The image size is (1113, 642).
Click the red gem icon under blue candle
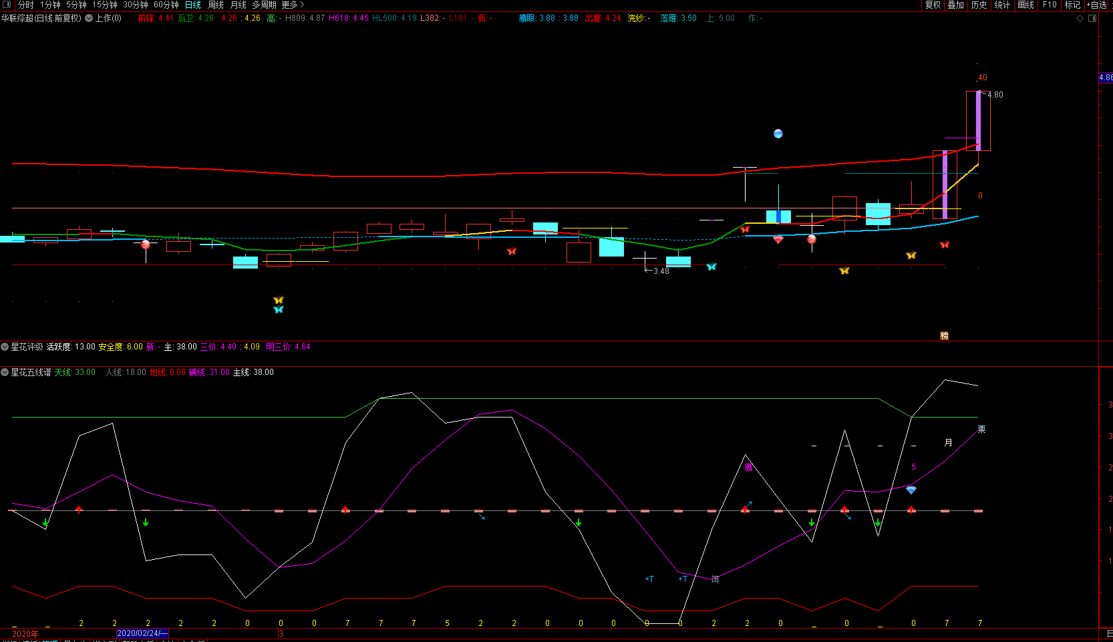click(778, 239)
